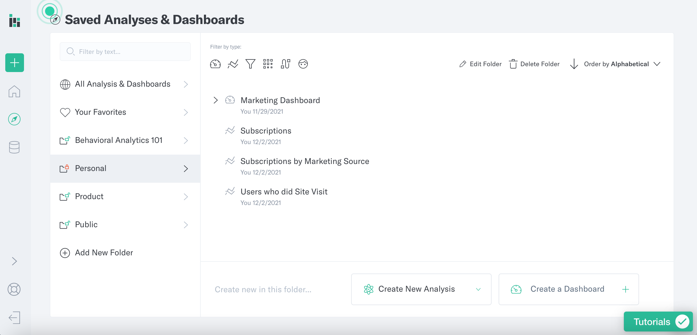The width and height of the screenshot is (697, 335).
Task: Open the Public folder
Action: [125, 225]
